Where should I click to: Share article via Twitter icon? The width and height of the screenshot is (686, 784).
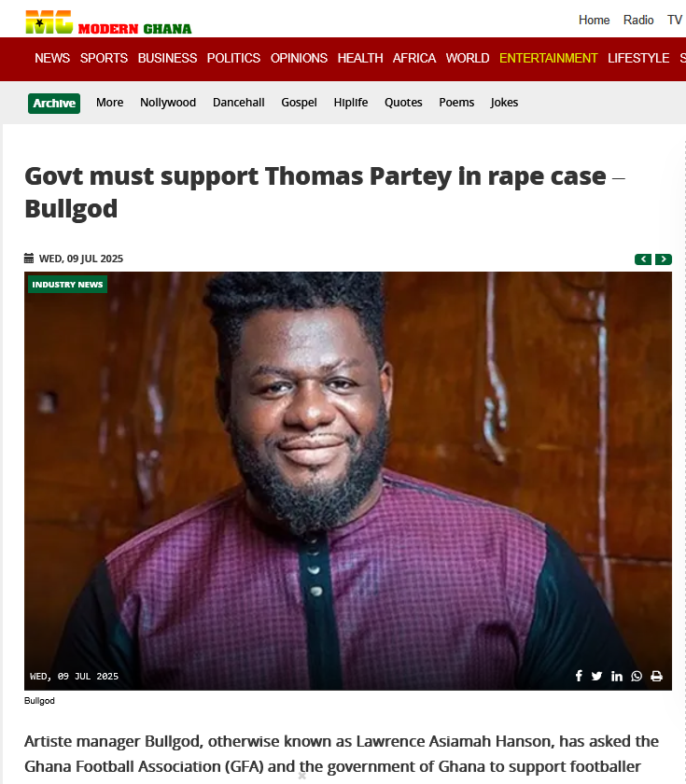(596, 676)
